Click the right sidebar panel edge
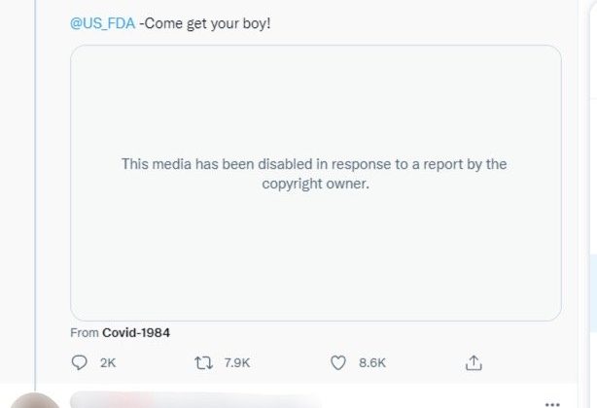Screen dimensions: 597x408 590,194
